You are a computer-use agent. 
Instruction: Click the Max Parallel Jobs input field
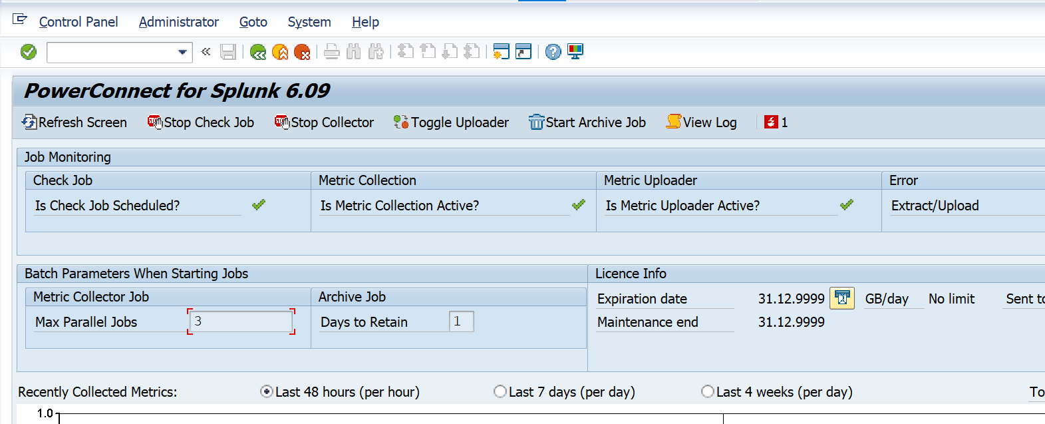click(241, 321)
